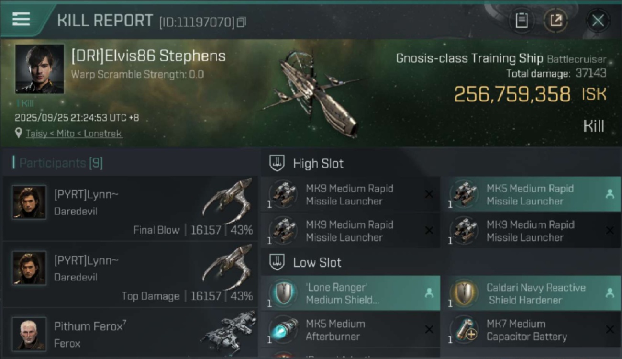Share the kill report

[555, 21]
